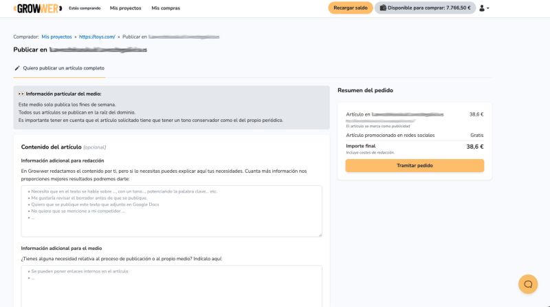Open the Mis compras menu
This screenshot has height=307, width=550.
pos(166,8)
